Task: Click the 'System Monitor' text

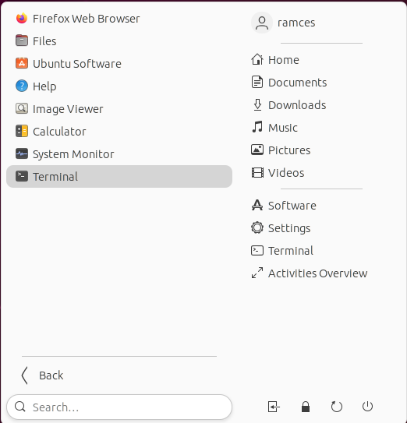Action: [73, 154]
